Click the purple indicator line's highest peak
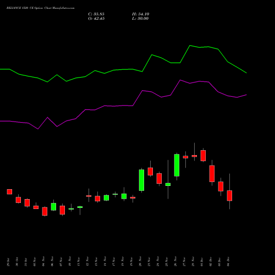The width and height of the screenshot is (275, 275). point(180,80)
